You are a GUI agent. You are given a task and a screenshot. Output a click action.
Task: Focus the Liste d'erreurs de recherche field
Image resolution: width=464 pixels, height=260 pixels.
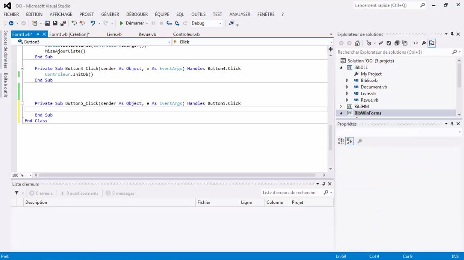tap(292, 193)
